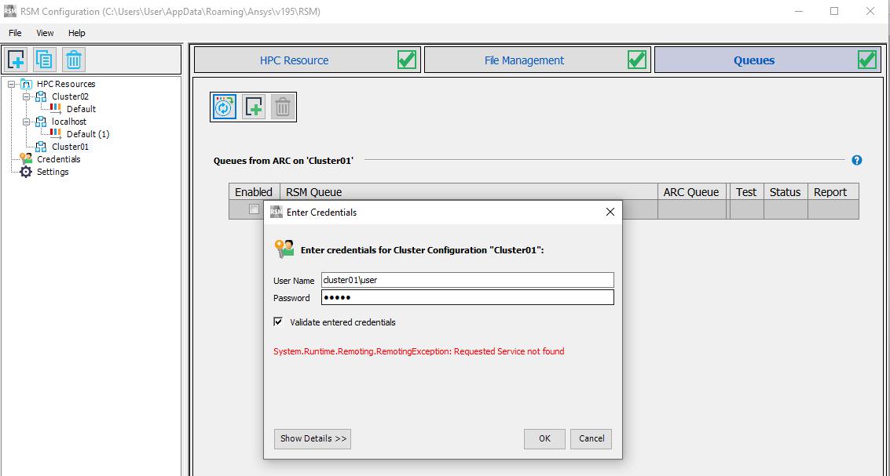Click inside the Password field

(467, 297)
